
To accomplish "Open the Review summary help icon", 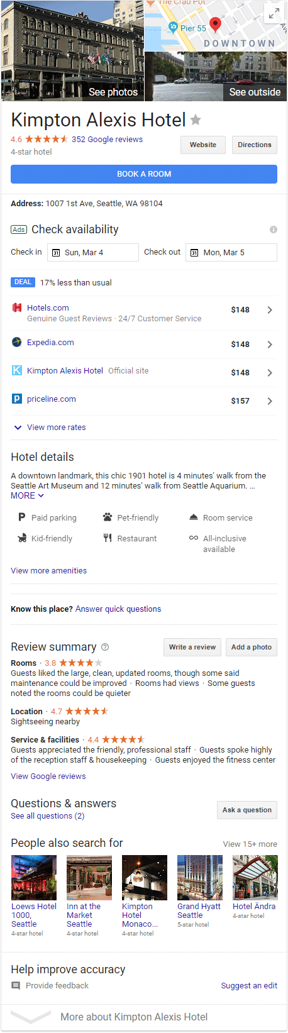I will [105, 647].
